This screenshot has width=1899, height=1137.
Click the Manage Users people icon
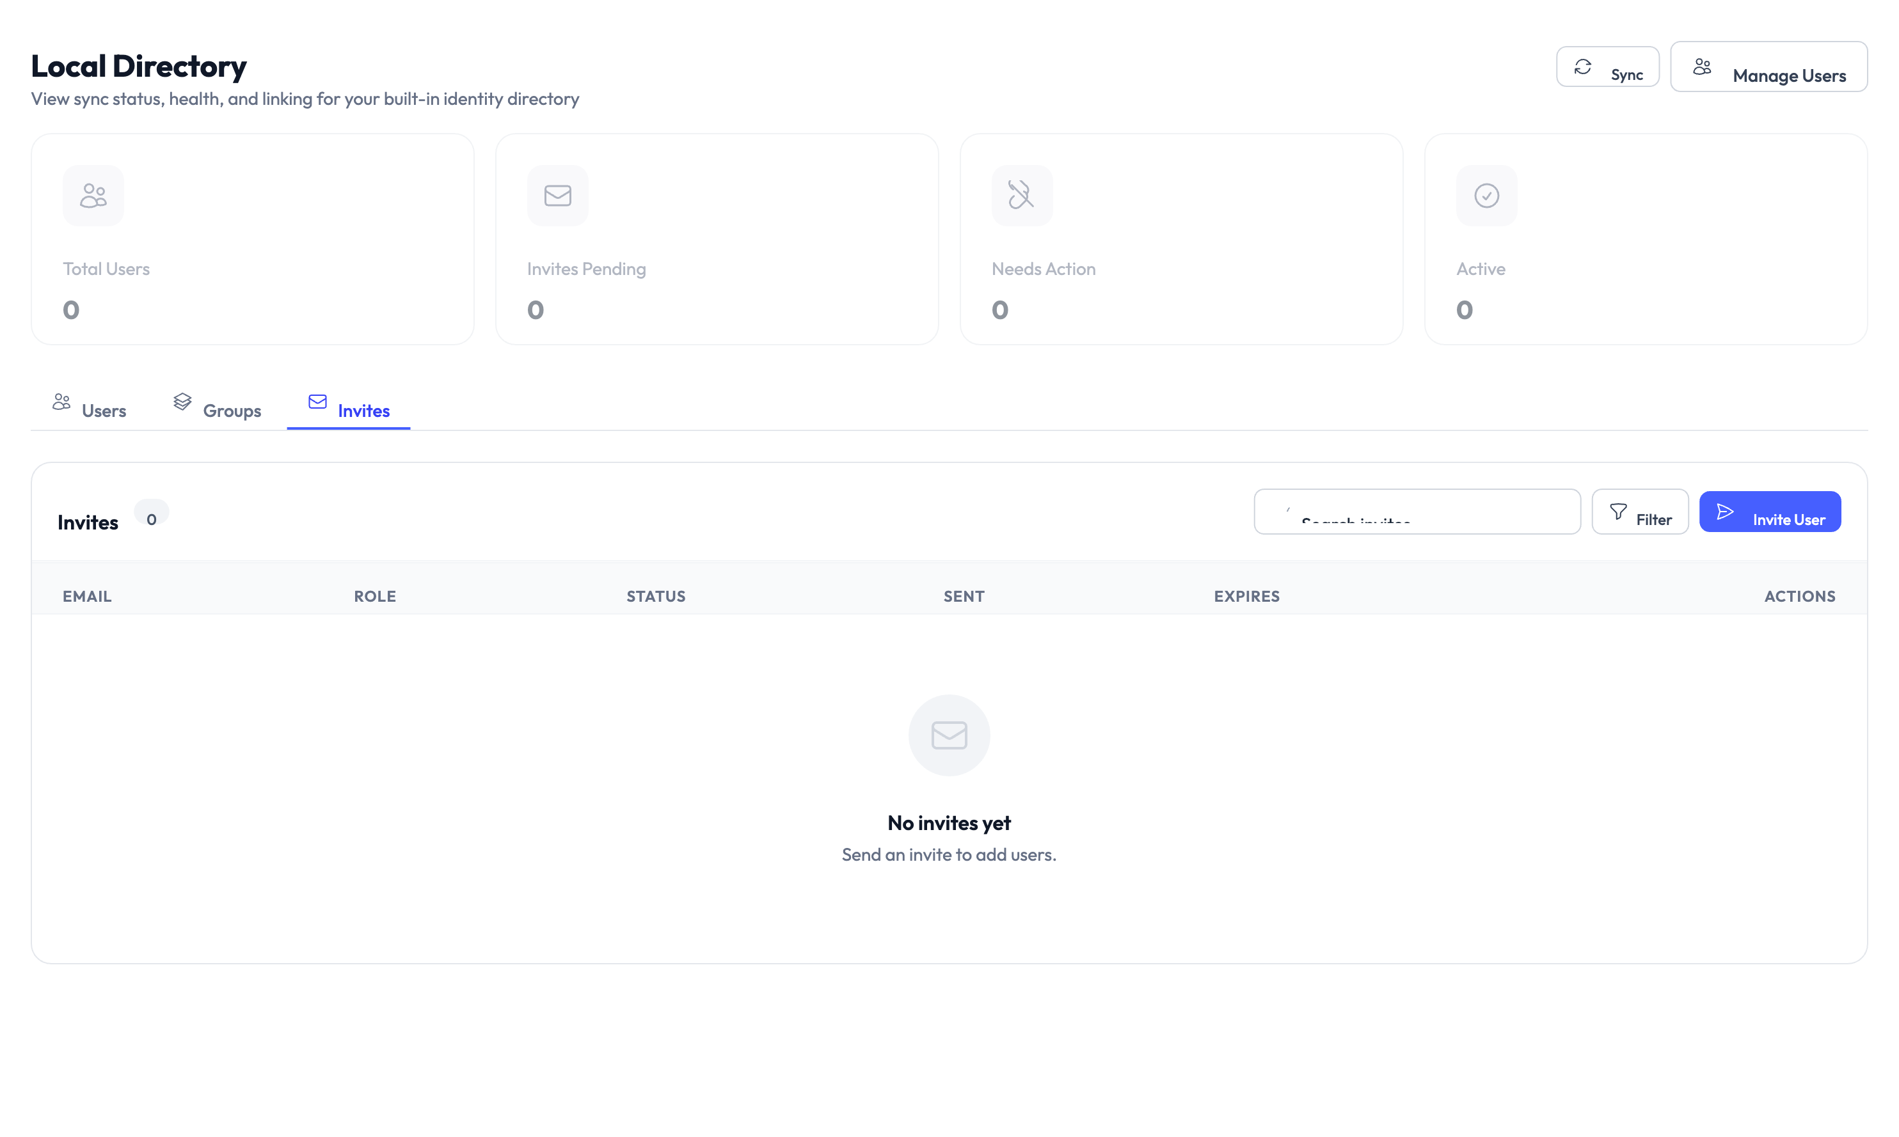coord(1703,65)
